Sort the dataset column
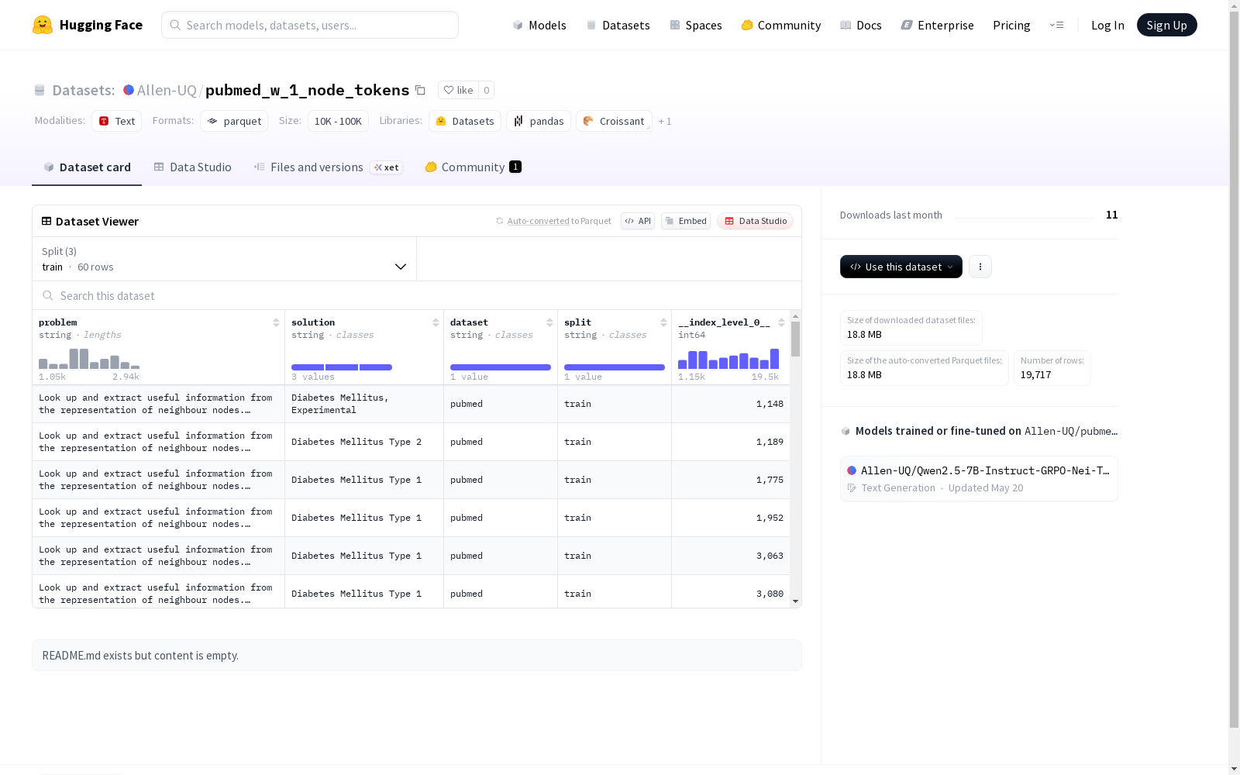Viewport: 1240px width, 775px height. (549, 322)
